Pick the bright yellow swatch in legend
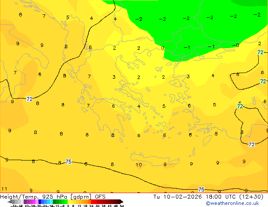This screenshot has height=207, width=268. click(69, 202)
